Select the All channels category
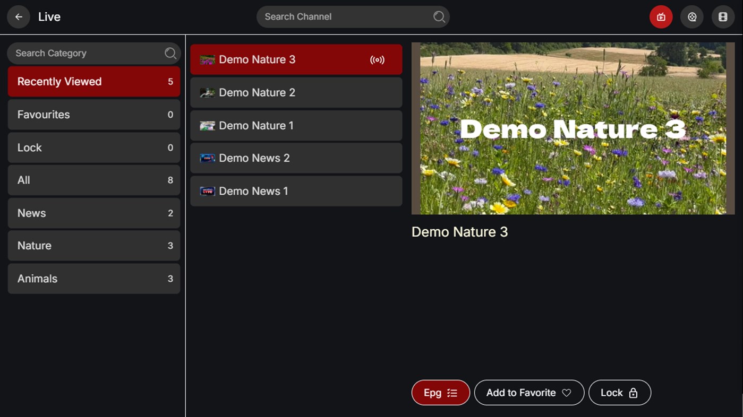743x417 pixels. tap(93, 180)
